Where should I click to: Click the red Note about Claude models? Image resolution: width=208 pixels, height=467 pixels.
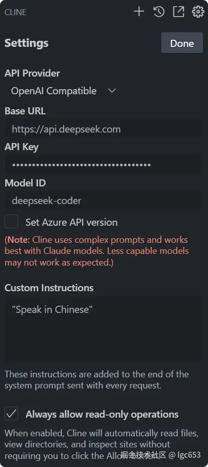pos(96,251)
